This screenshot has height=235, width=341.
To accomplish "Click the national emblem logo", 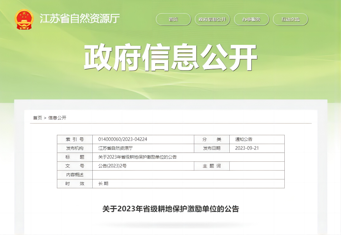I will [24, 19].
